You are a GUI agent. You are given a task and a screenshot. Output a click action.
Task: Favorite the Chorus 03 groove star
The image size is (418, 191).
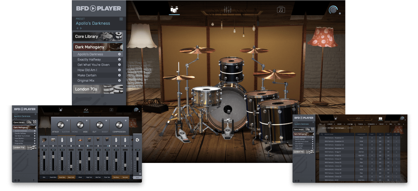tap(396, 166)
